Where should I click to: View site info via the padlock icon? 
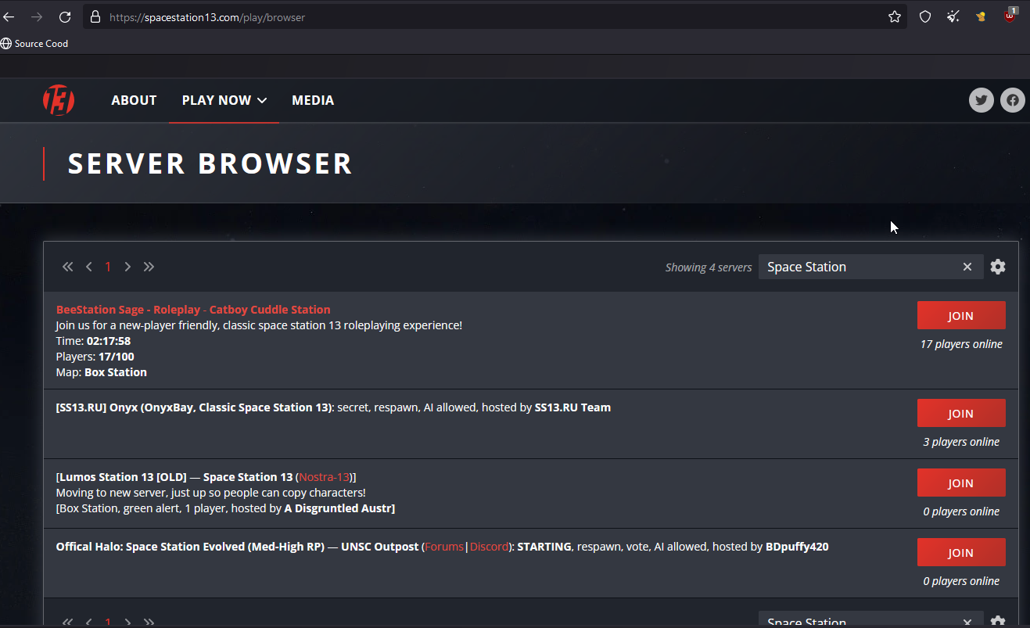tap(95, 16)
